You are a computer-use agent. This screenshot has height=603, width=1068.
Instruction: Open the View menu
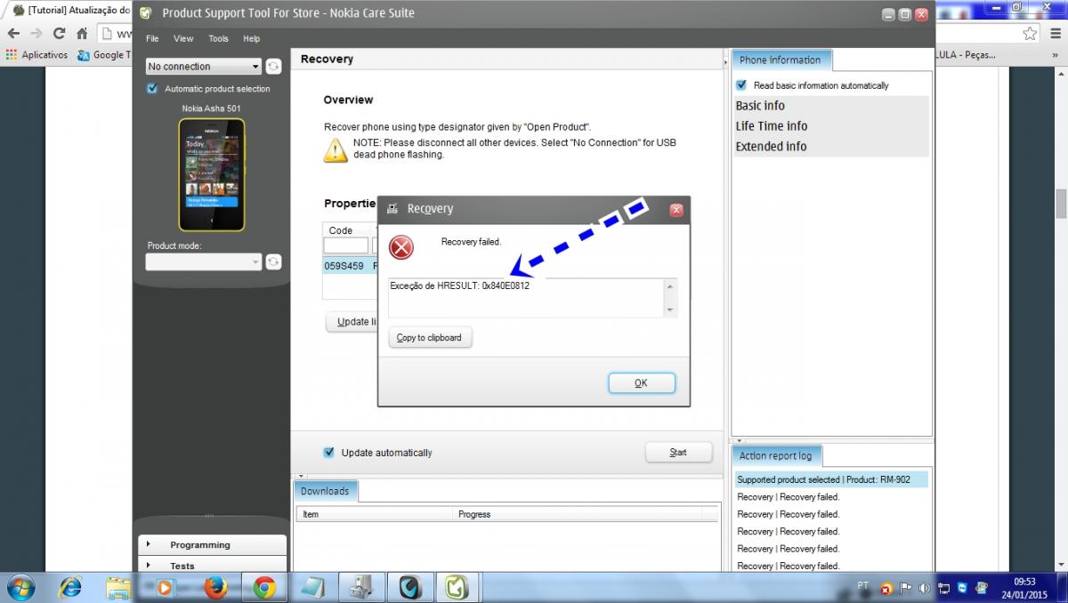coord(183,39)
